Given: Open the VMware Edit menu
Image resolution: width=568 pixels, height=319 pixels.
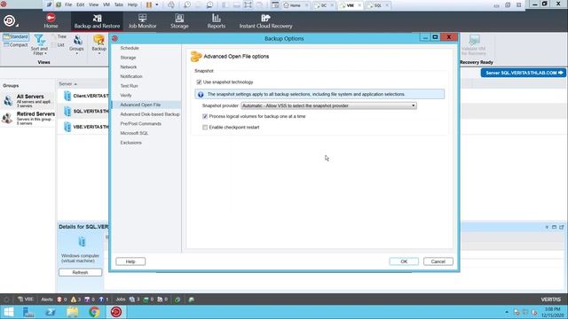Looking at the screenshot, I should point(80,4).
